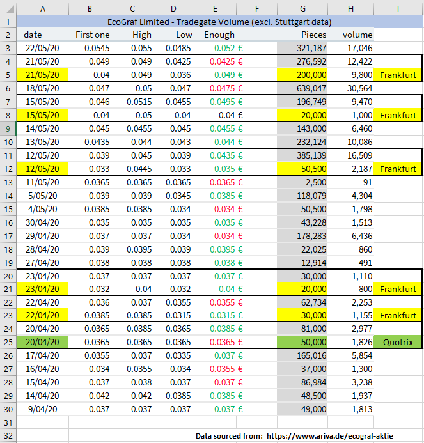424x443 pixels.
Task: Select row 31 header
Action: point(8,423)
